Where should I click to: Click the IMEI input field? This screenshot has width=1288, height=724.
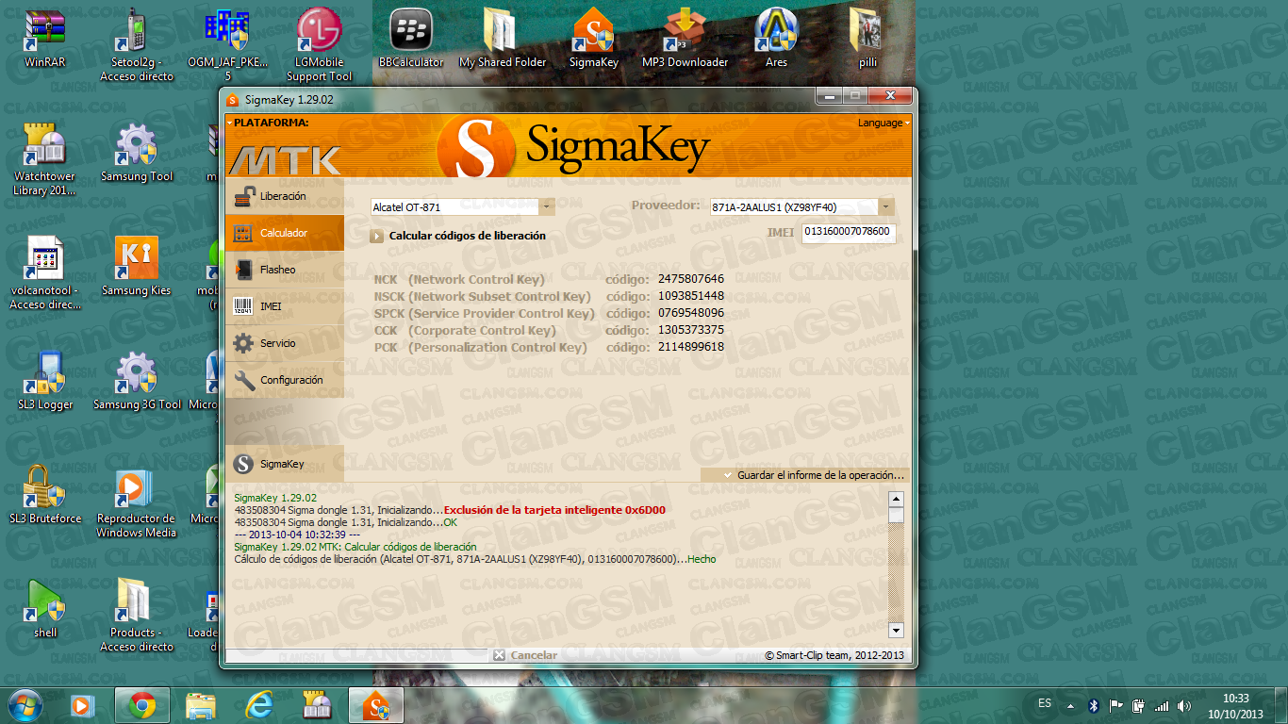coord(848,232)
